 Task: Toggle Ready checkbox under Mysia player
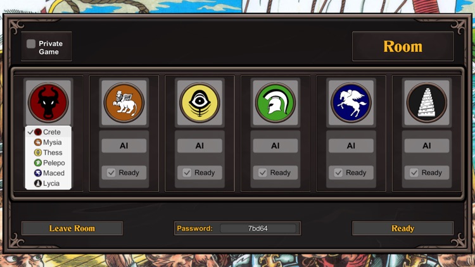coord(111,173)
